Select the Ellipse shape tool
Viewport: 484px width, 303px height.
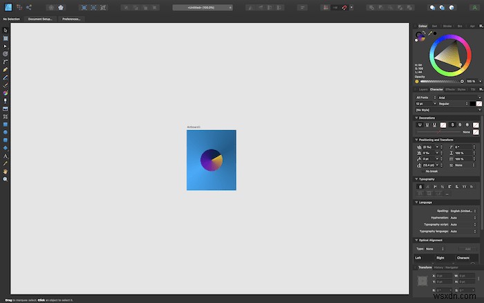pyautogui.click(x=6, y=132)
